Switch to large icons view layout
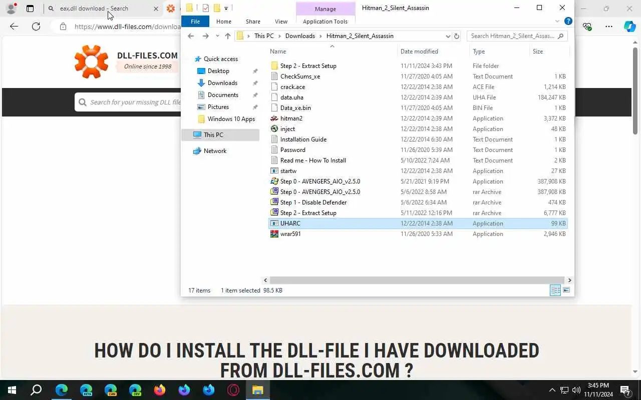 (x=566, y=290)
